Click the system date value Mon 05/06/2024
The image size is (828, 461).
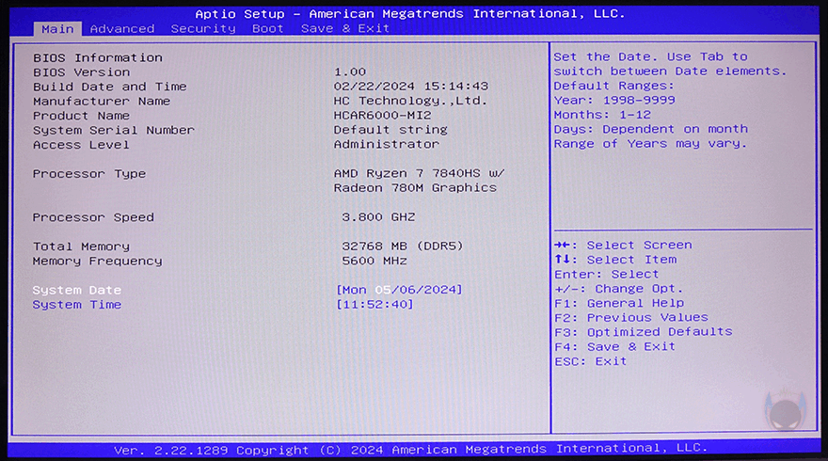[x=399, y=290]
